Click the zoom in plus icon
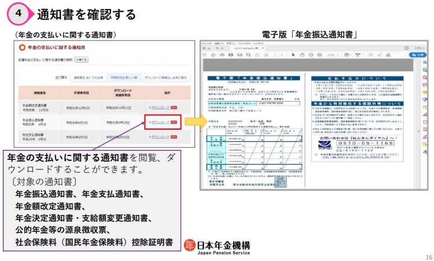The width and height of the screenshot is (434, 261). click(x=320, y=55)
